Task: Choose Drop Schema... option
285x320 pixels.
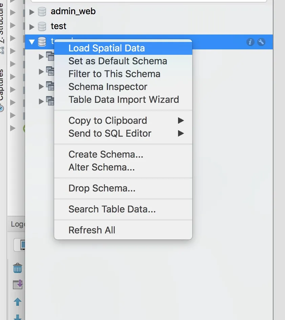Action: (x=102, y=188)
